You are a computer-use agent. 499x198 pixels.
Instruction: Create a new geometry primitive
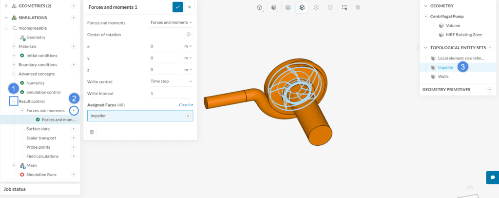coord(490,89)
